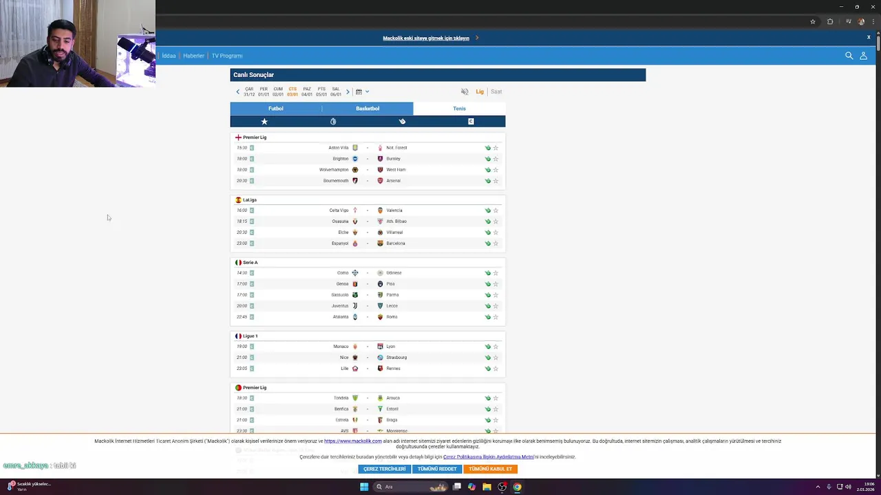This screenshot has width=881, height=495.
Task: Open the İddaa menu item
Action: (x=169, y=56)
